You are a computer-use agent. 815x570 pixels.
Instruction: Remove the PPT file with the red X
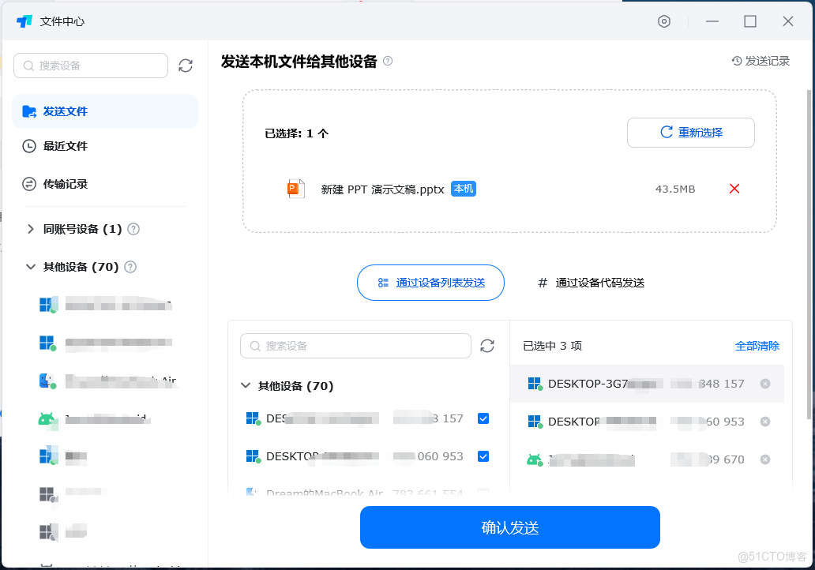click(x=734, y=189)
